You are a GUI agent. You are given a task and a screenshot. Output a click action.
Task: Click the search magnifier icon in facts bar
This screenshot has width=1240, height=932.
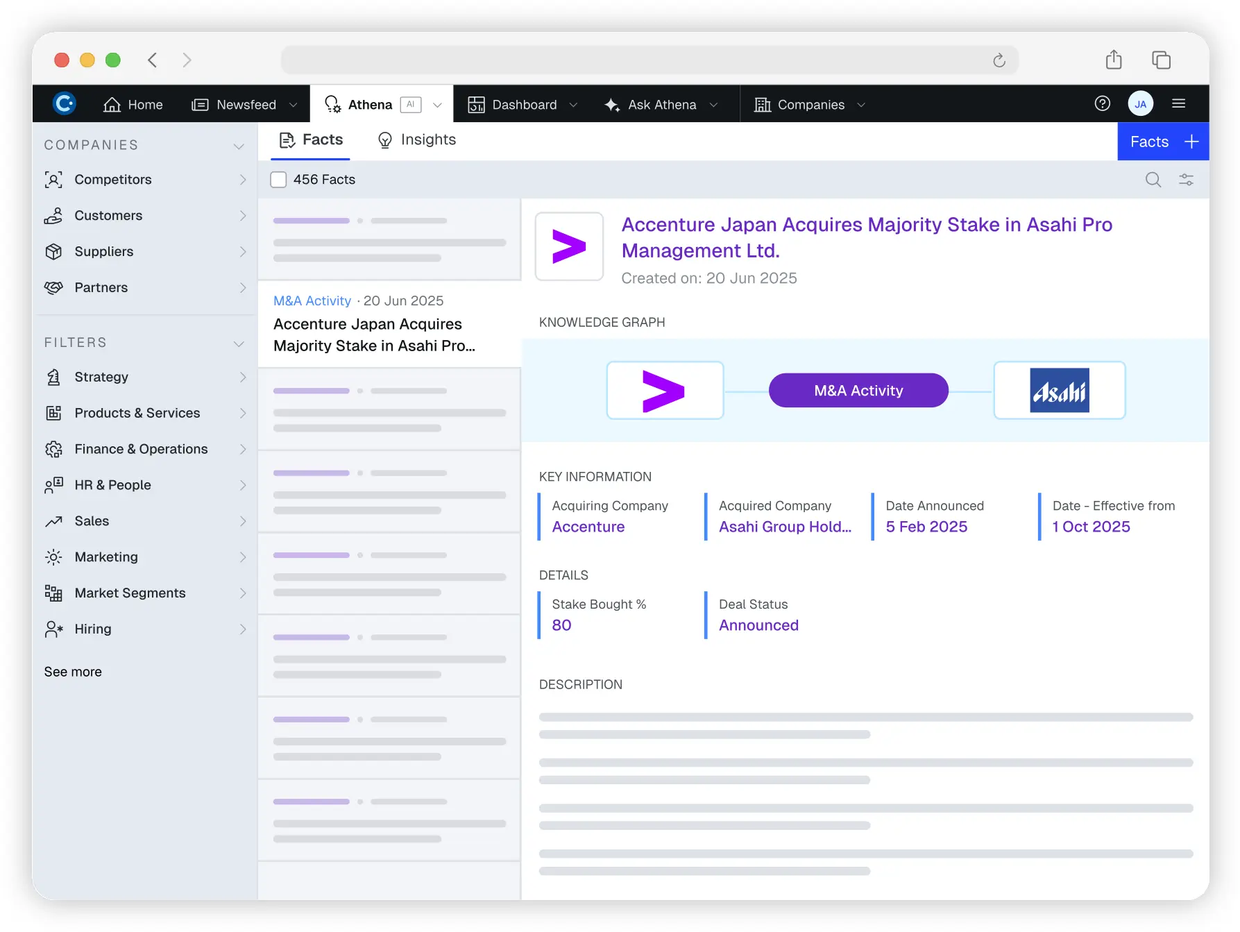click(1153, 180)
